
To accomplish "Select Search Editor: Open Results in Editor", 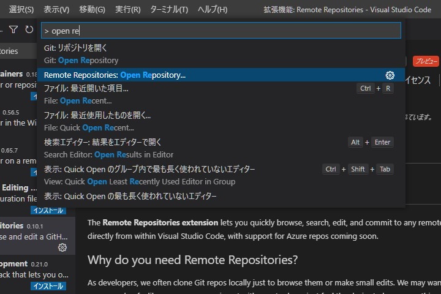I will (221, 148).
